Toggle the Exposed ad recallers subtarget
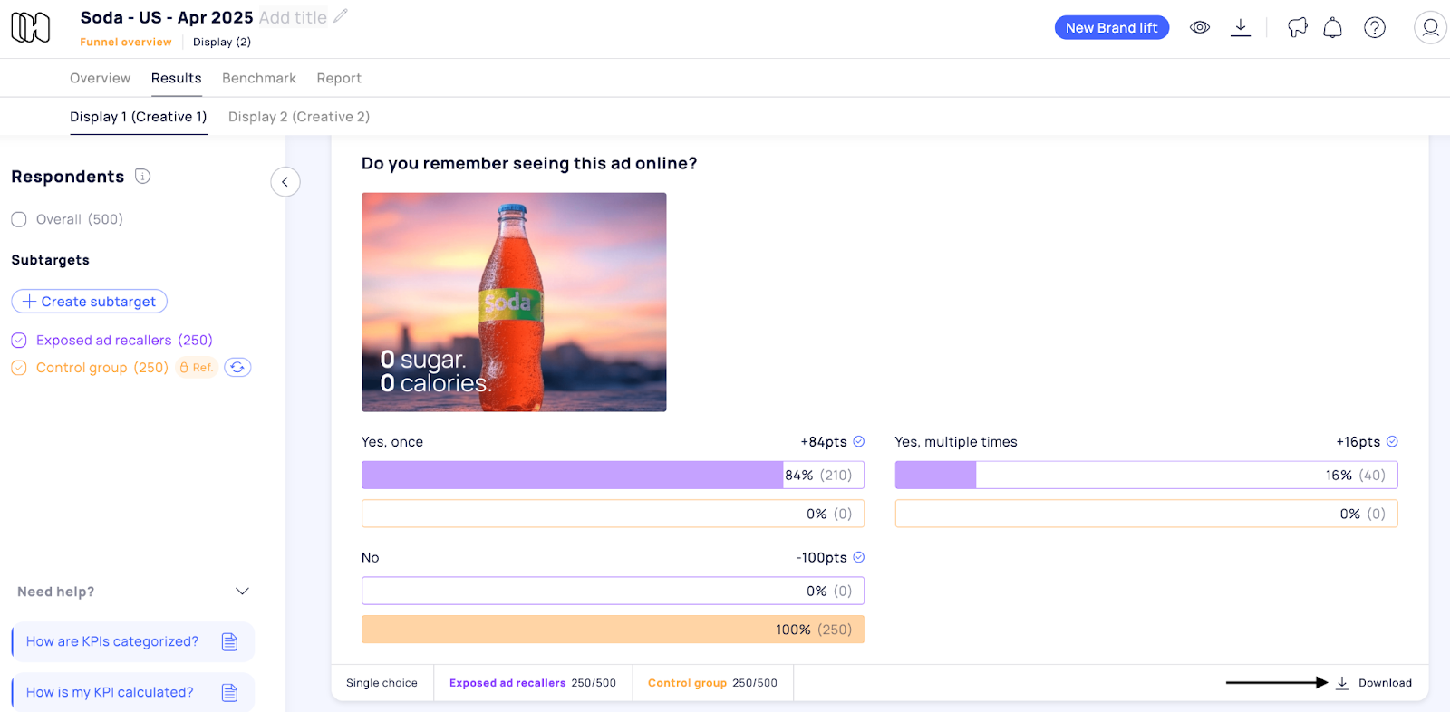The image size is (1450, 712). (19, 341)
